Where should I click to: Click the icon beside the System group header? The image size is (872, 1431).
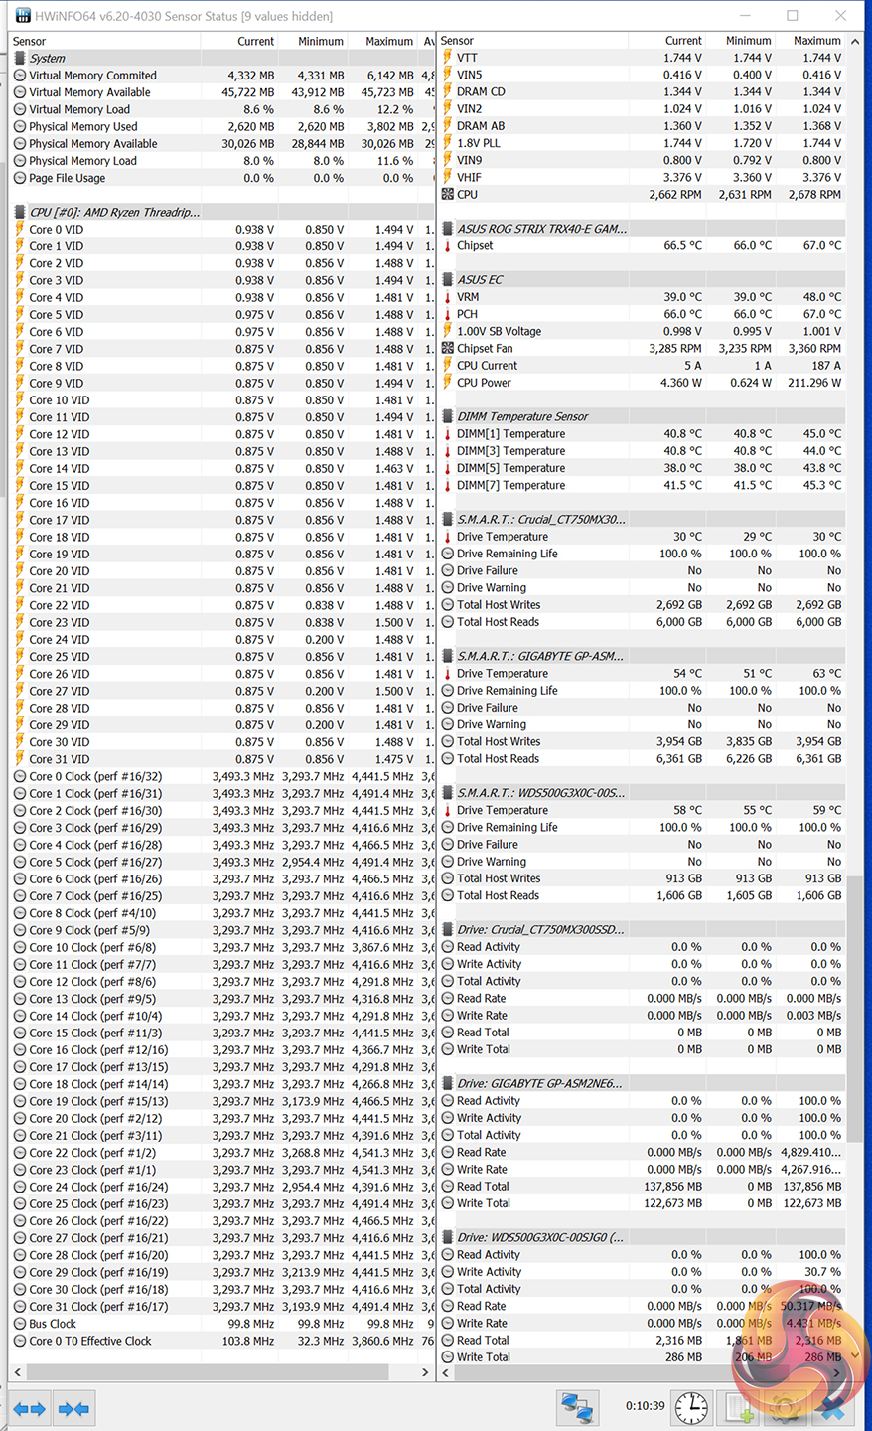point(21,59)
